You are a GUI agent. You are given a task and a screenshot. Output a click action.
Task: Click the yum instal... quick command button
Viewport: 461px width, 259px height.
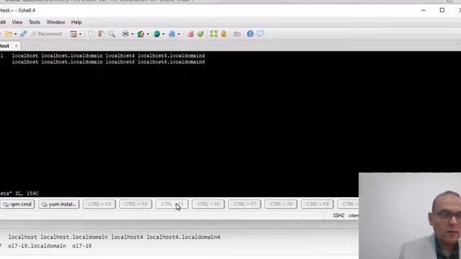click(59, 204)
